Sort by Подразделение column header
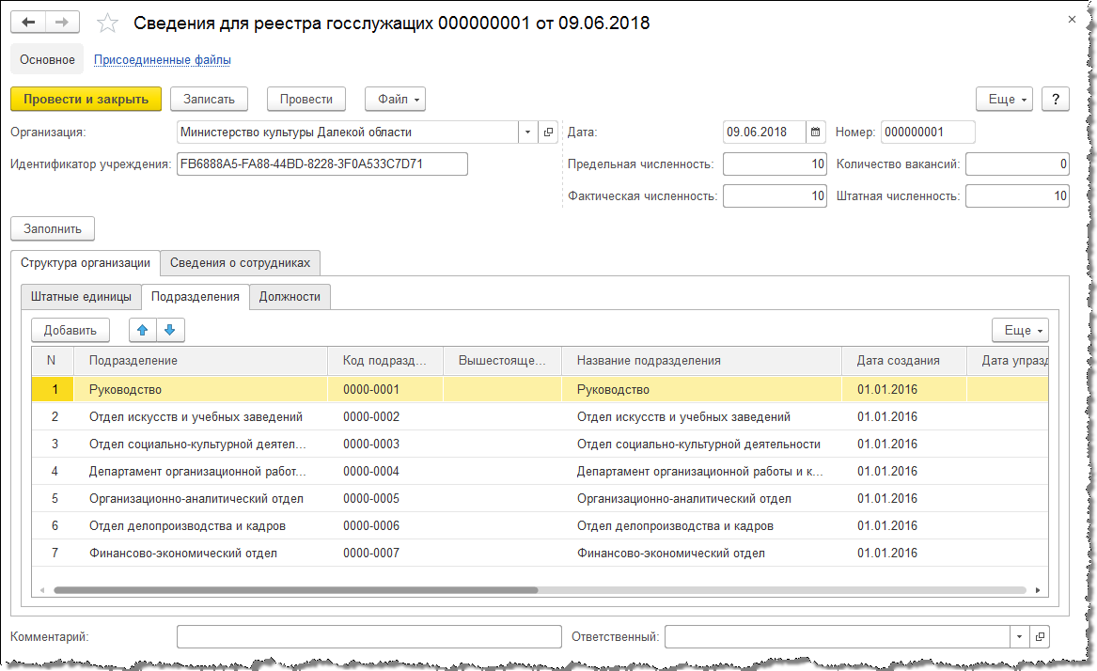The width and height of the screenshot is (1097, 671). pos(200,361)
